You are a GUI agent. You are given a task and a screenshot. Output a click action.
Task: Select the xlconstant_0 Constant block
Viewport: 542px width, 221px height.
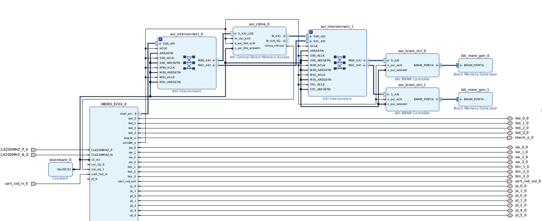[x=60, y=169]
